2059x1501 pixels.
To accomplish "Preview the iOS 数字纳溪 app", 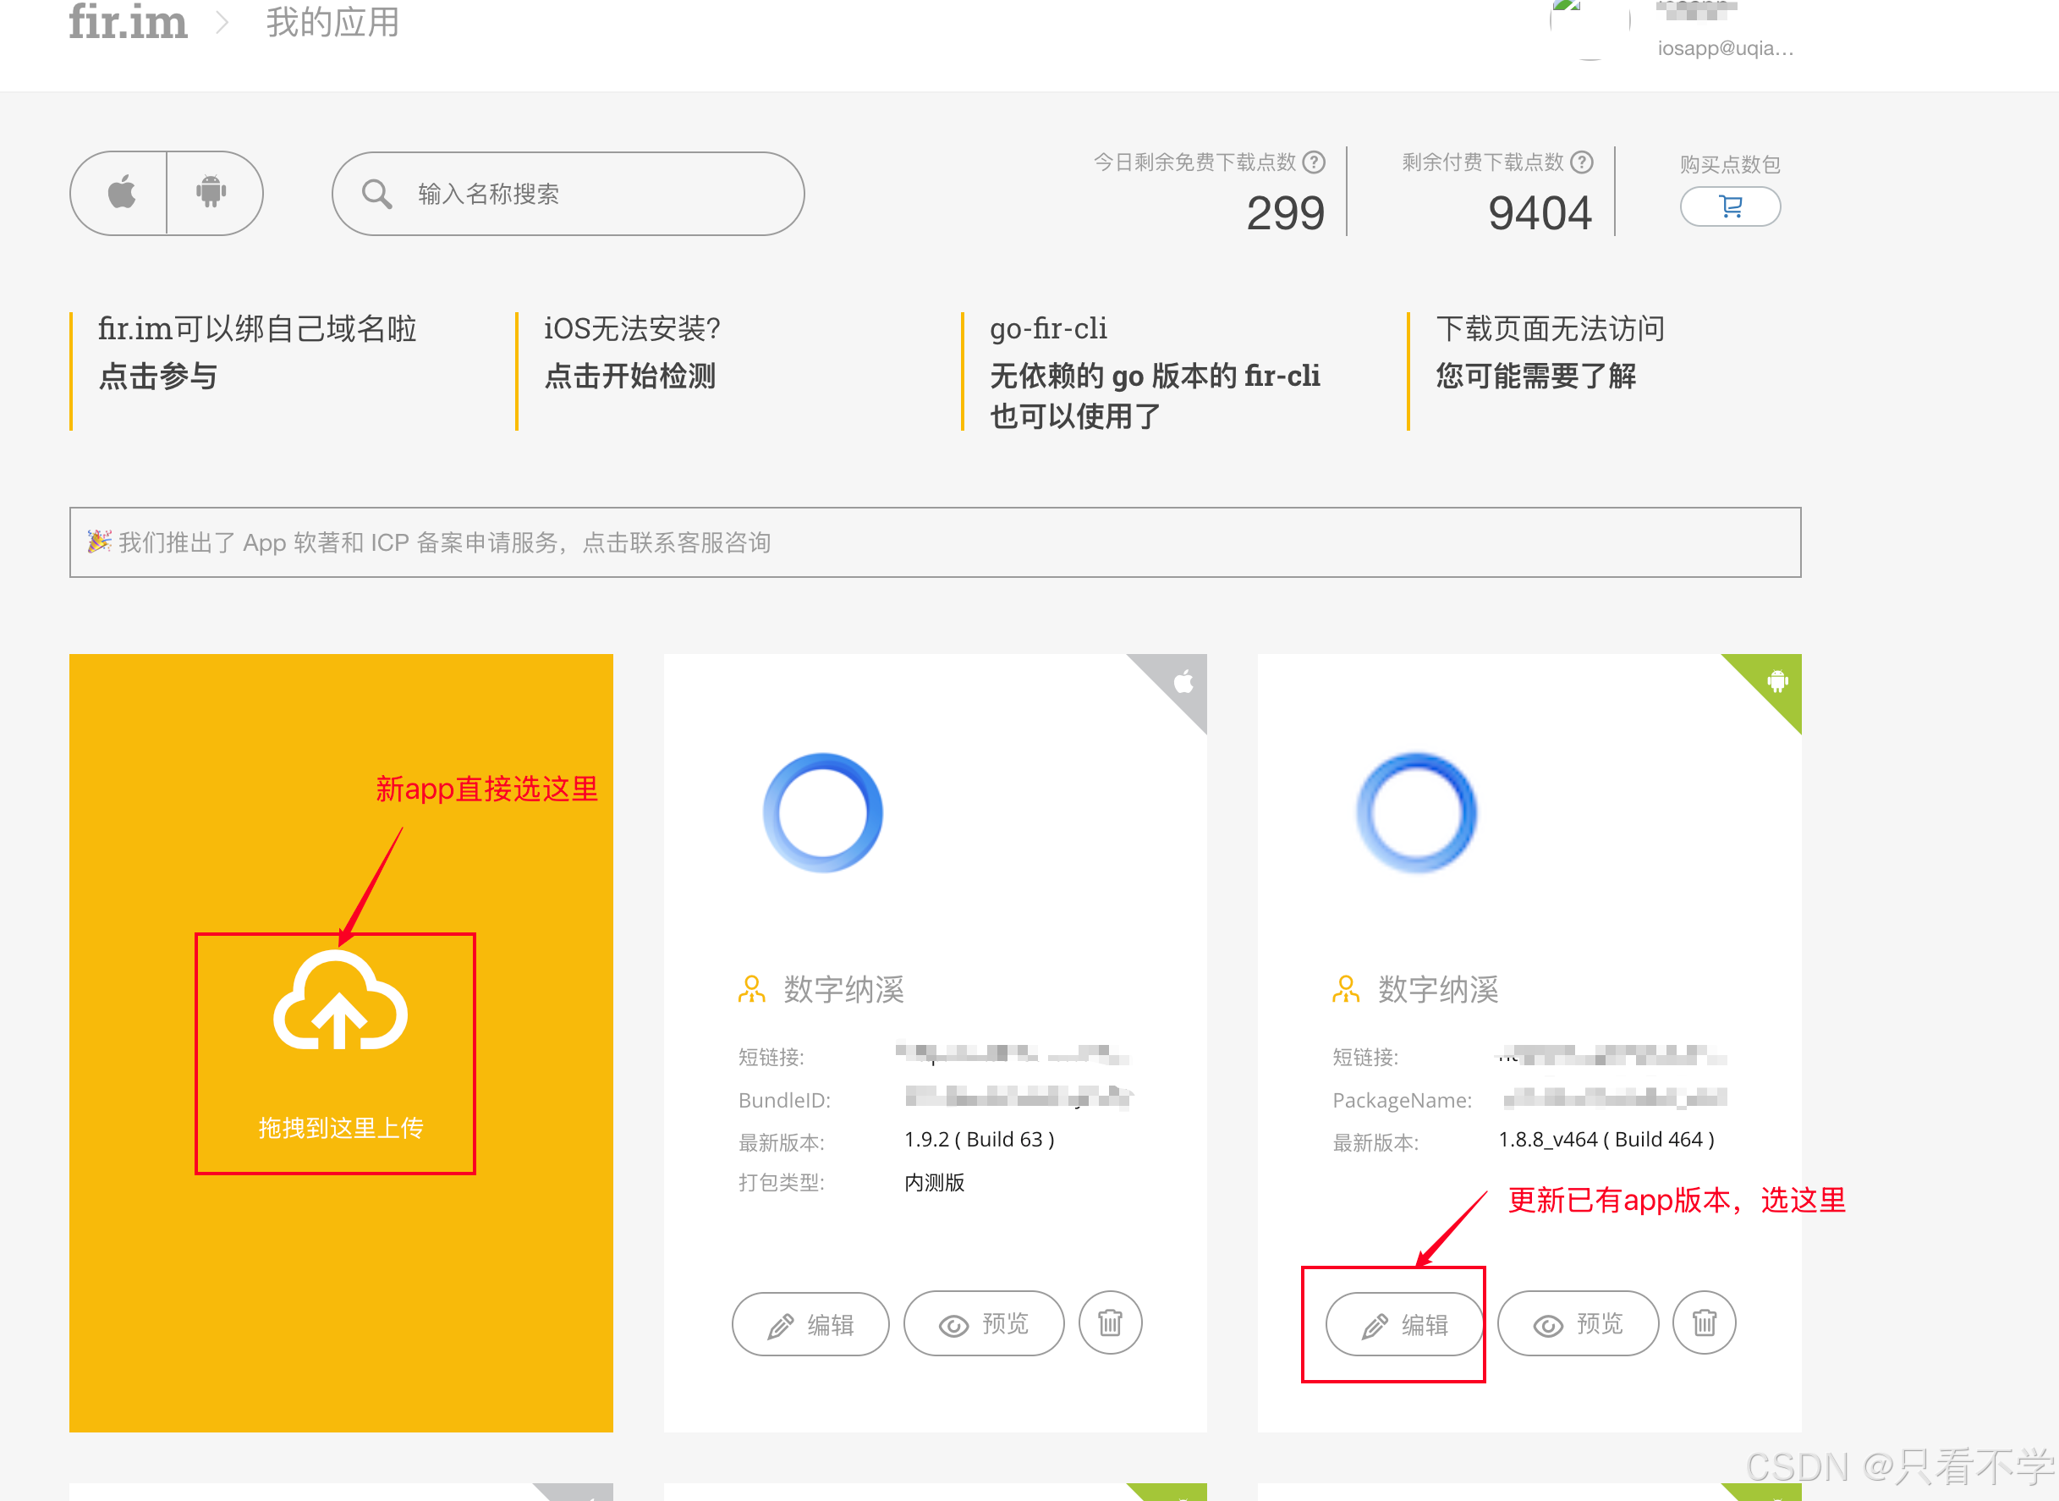I will click(x=984, y=1325).
